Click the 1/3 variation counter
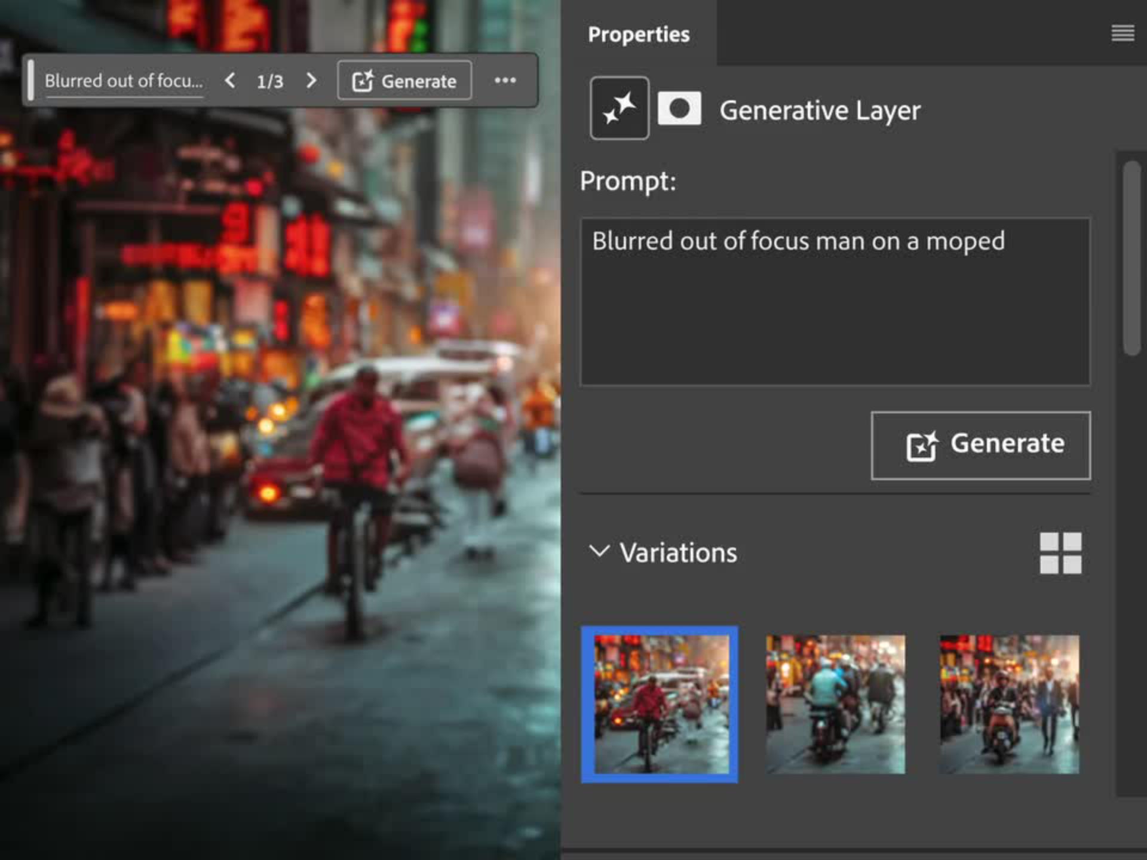Image resolution: width=1147 pixels, height=860 pixels. click(270, 81)
